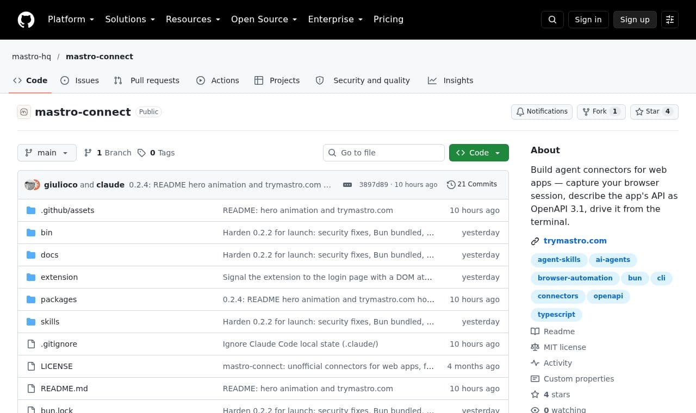696x413 pixels.
Task: Open the .github/assets folder icon
Action: point(31,210)
